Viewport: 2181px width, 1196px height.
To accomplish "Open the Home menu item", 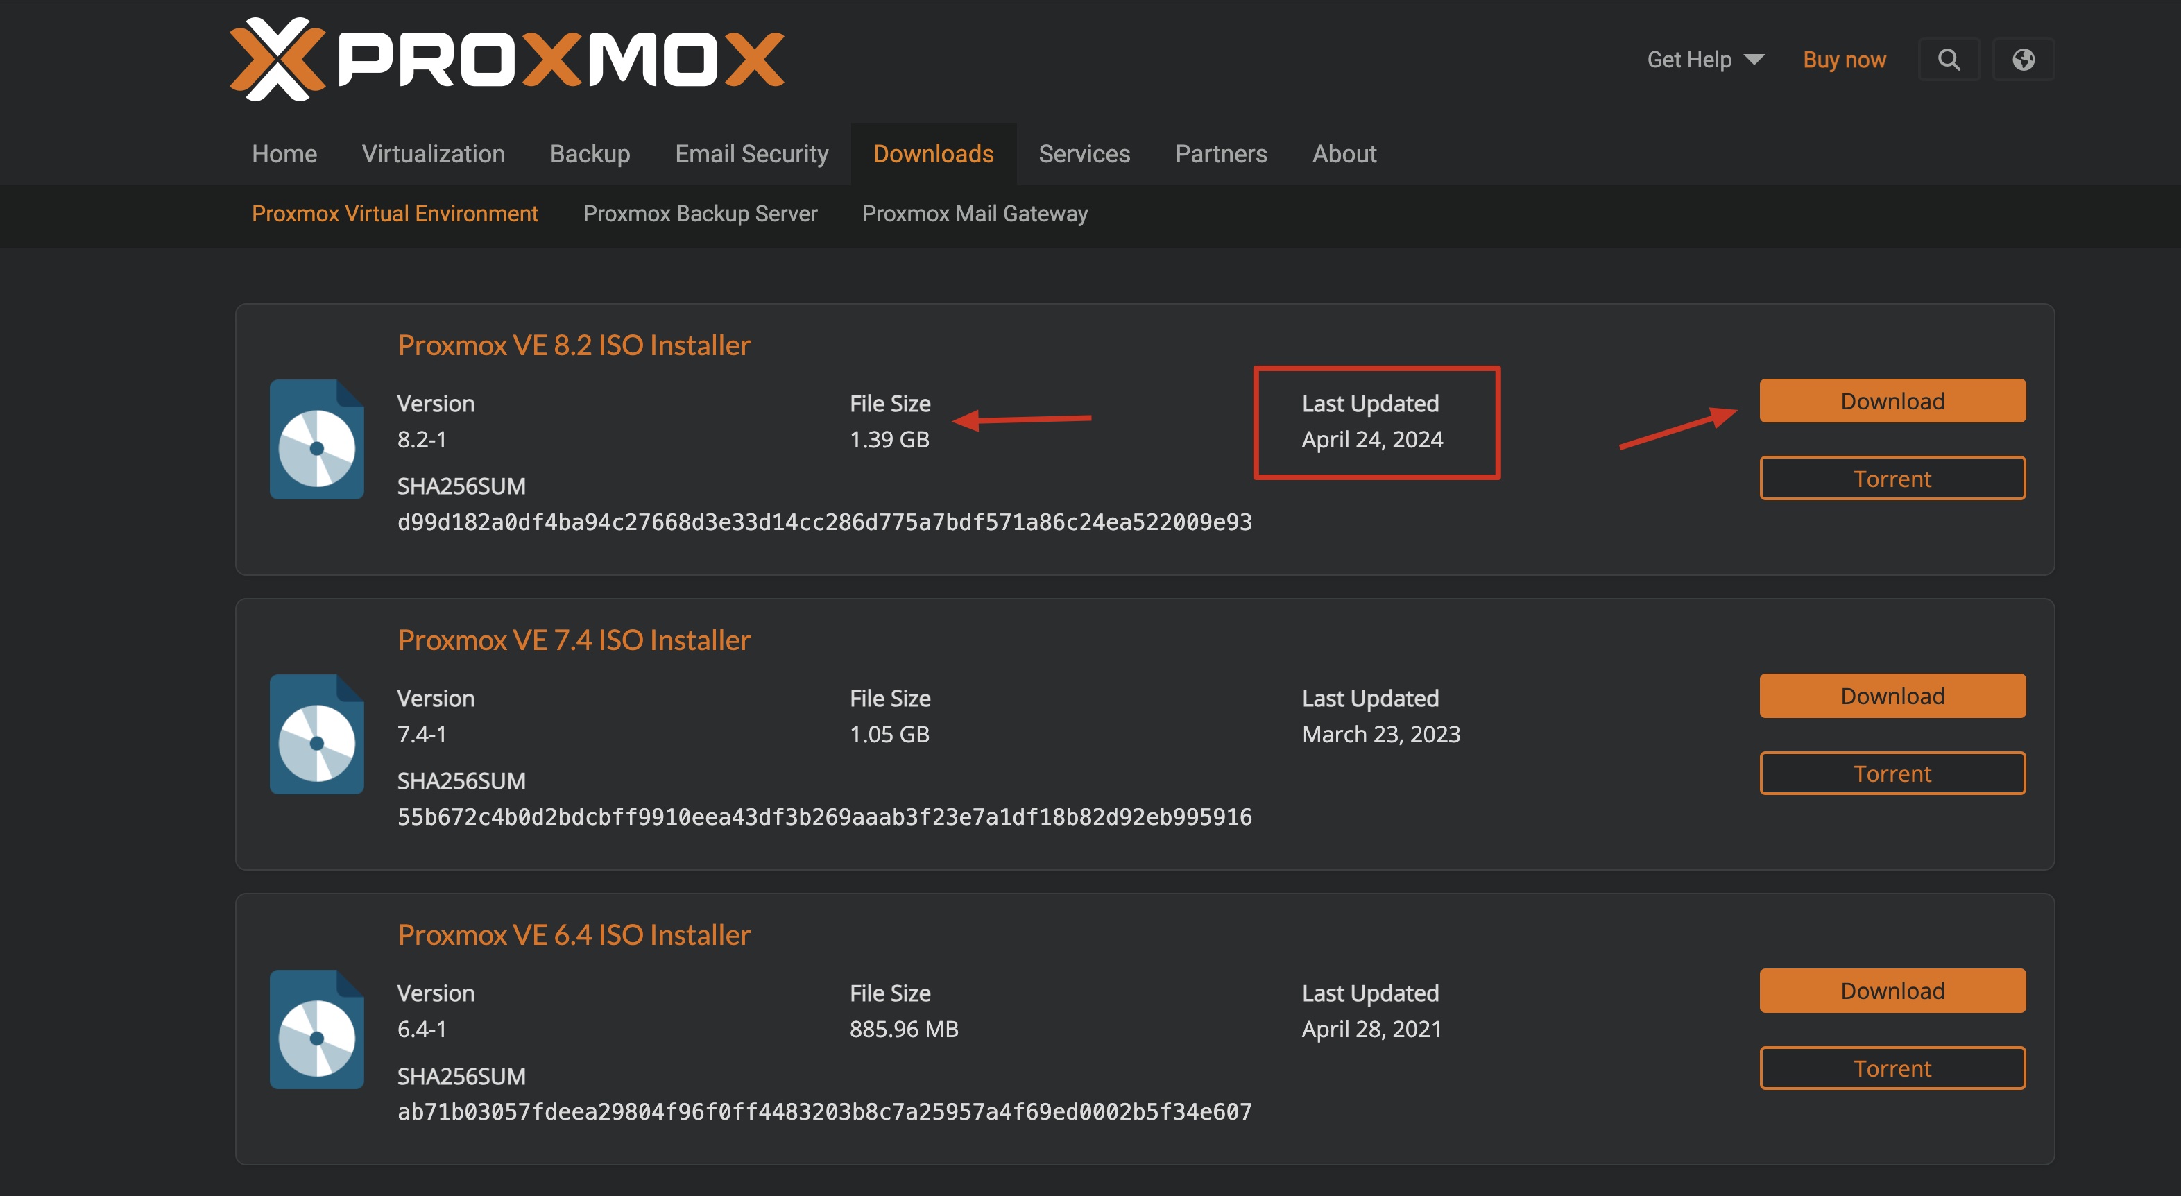I will (284, 153).
